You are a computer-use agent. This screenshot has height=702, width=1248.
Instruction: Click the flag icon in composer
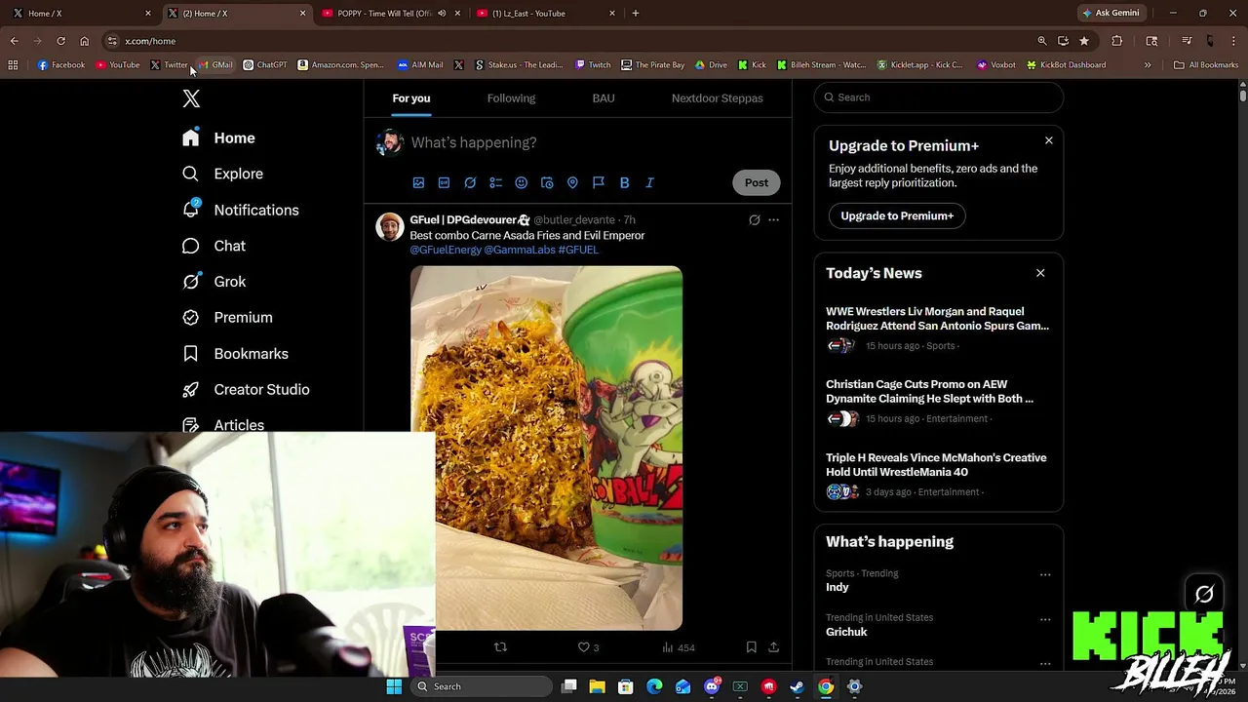[x=599, y=182]
